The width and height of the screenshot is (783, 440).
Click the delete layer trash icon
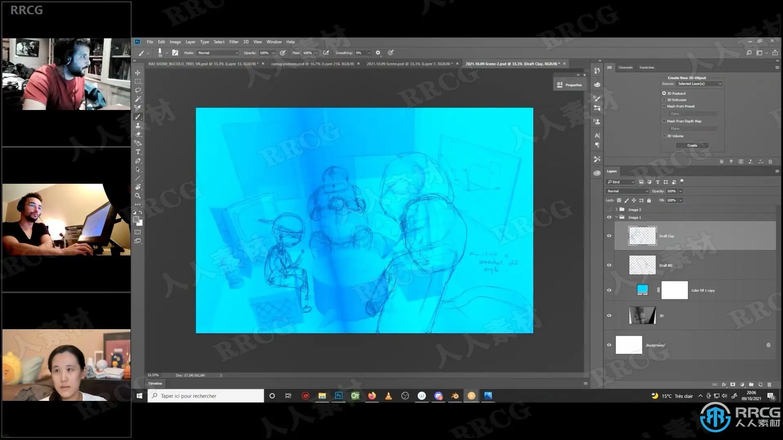click(769, 385)
